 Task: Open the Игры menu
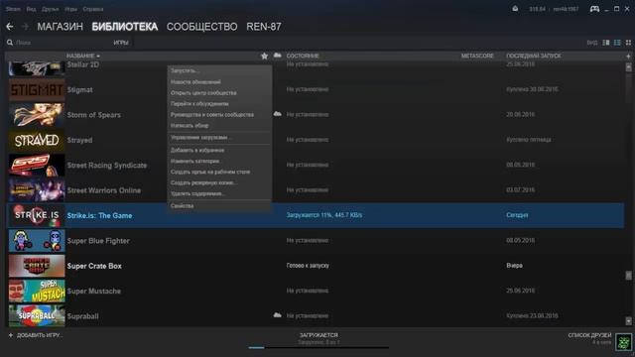(70, 9)
